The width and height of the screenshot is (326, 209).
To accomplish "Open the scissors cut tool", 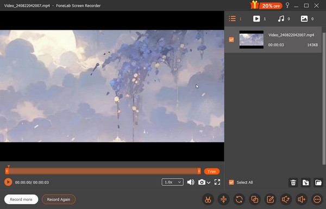I will 208,199.
